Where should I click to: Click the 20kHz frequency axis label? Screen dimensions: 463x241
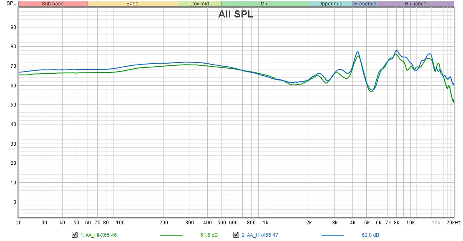click(x=453, y=223)
